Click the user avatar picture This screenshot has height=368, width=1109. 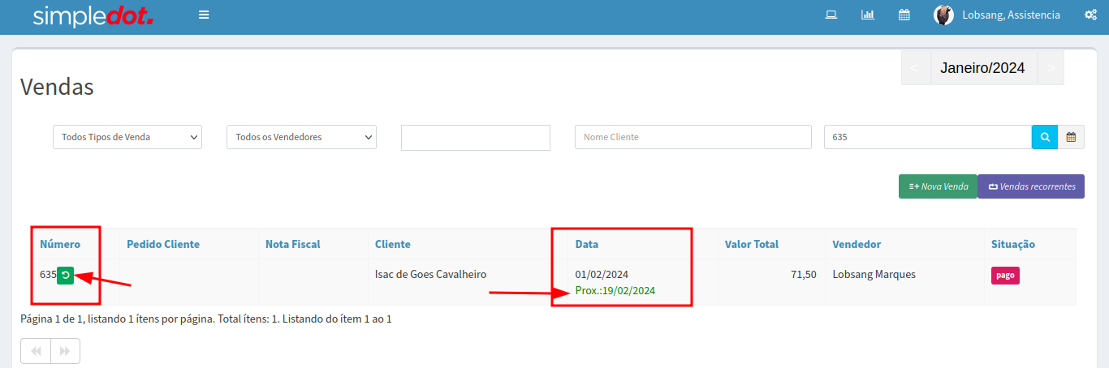[943, 15]
